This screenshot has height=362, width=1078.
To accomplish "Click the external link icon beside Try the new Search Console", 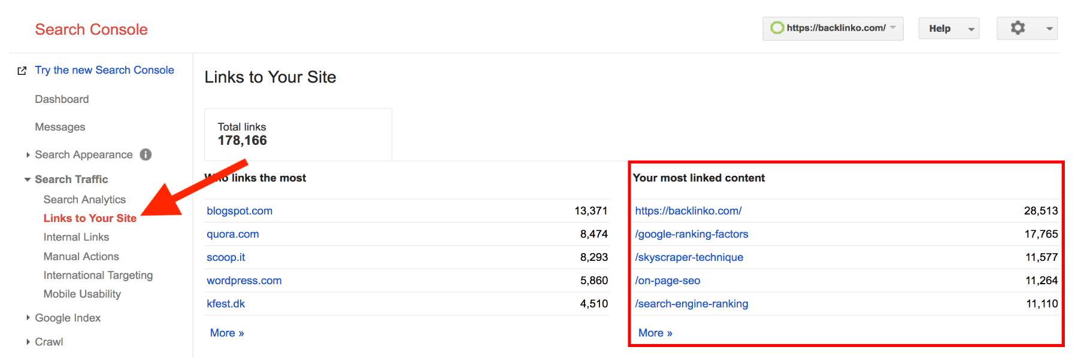I will click(22, 71).
